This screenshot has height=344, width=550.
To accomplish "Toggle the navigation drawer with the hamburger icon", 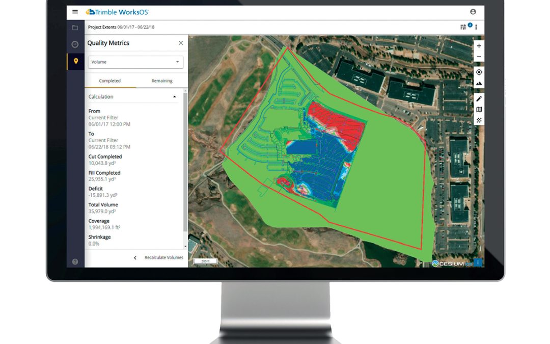I will [75, 12].
